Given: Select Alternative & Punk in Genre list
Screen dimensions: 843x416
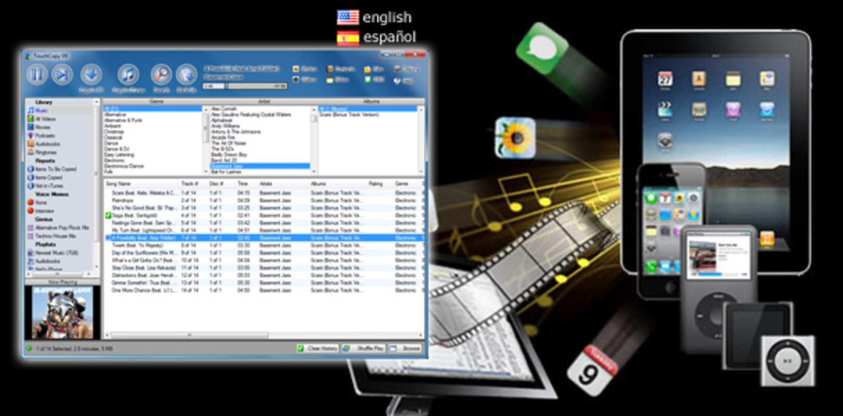Looking at the screenshot, I should point(123,120).
